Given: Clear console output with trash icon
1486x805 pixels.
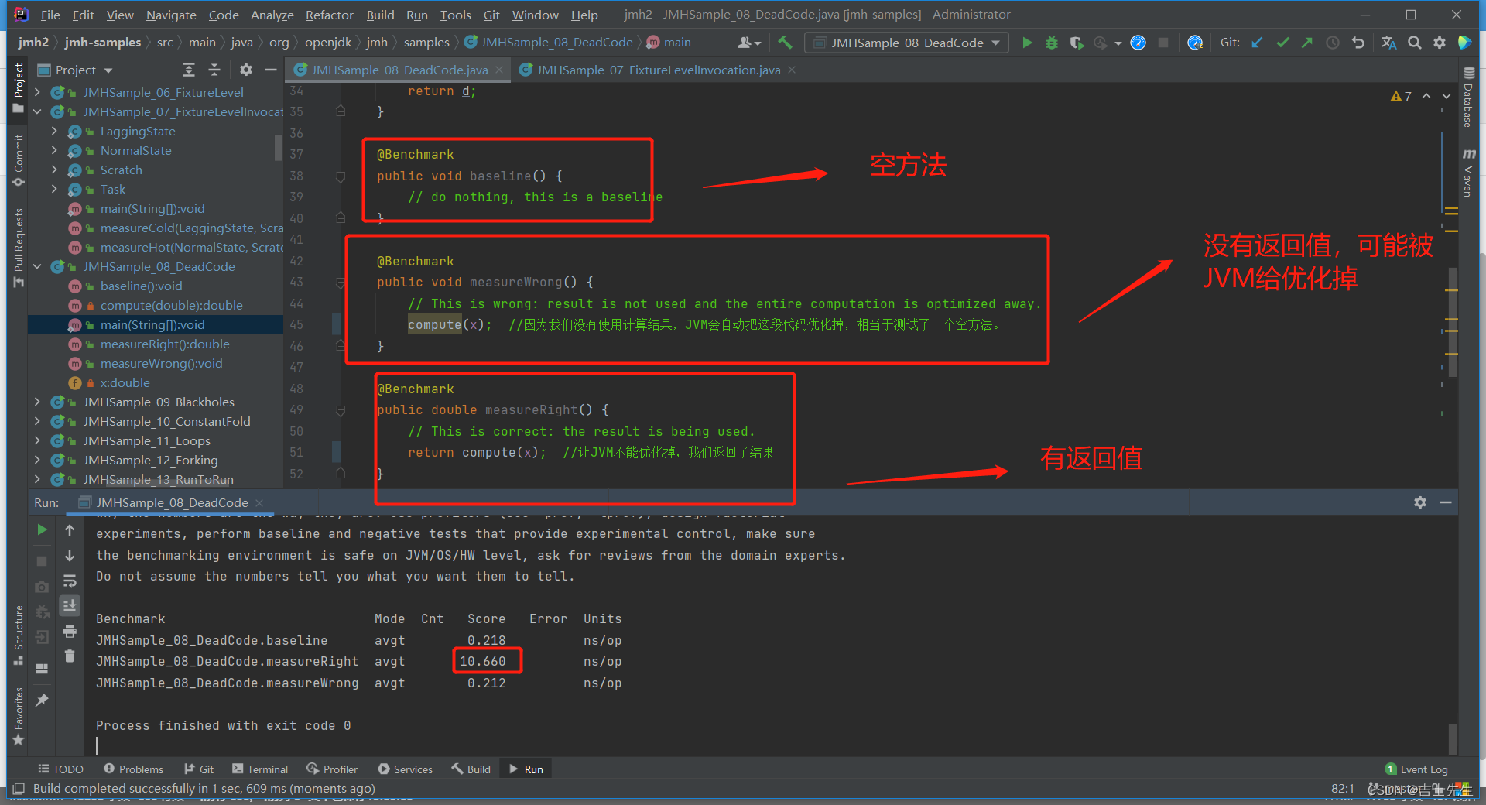Looking at the screenshot, I should [70, 656].
